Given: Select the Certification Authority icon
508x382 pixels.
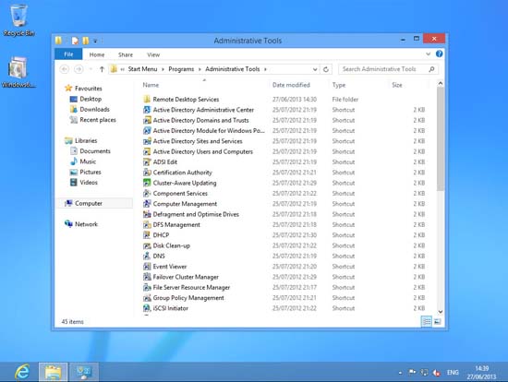Looking at the screenshot, I should [147, 173].
